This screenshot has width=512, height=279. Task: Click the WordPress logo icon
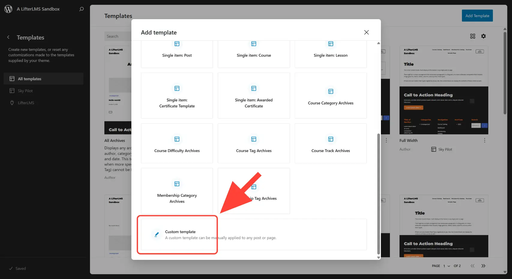[8, 9]
